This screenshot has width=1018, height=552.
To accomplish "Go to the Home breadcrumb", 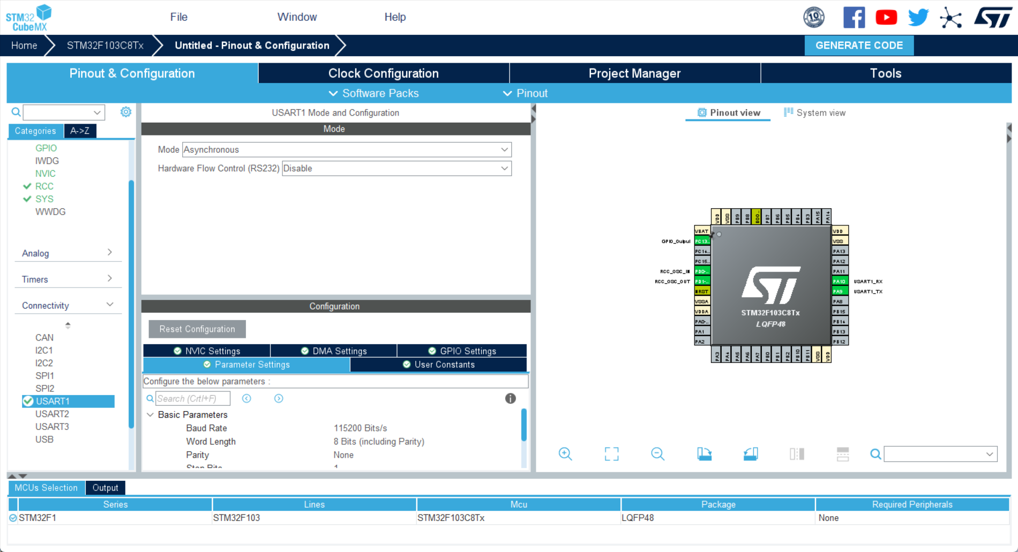I will coord(24,46).
